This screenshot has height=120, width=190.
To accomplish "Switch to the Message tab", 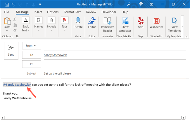I will pos(22,12).
